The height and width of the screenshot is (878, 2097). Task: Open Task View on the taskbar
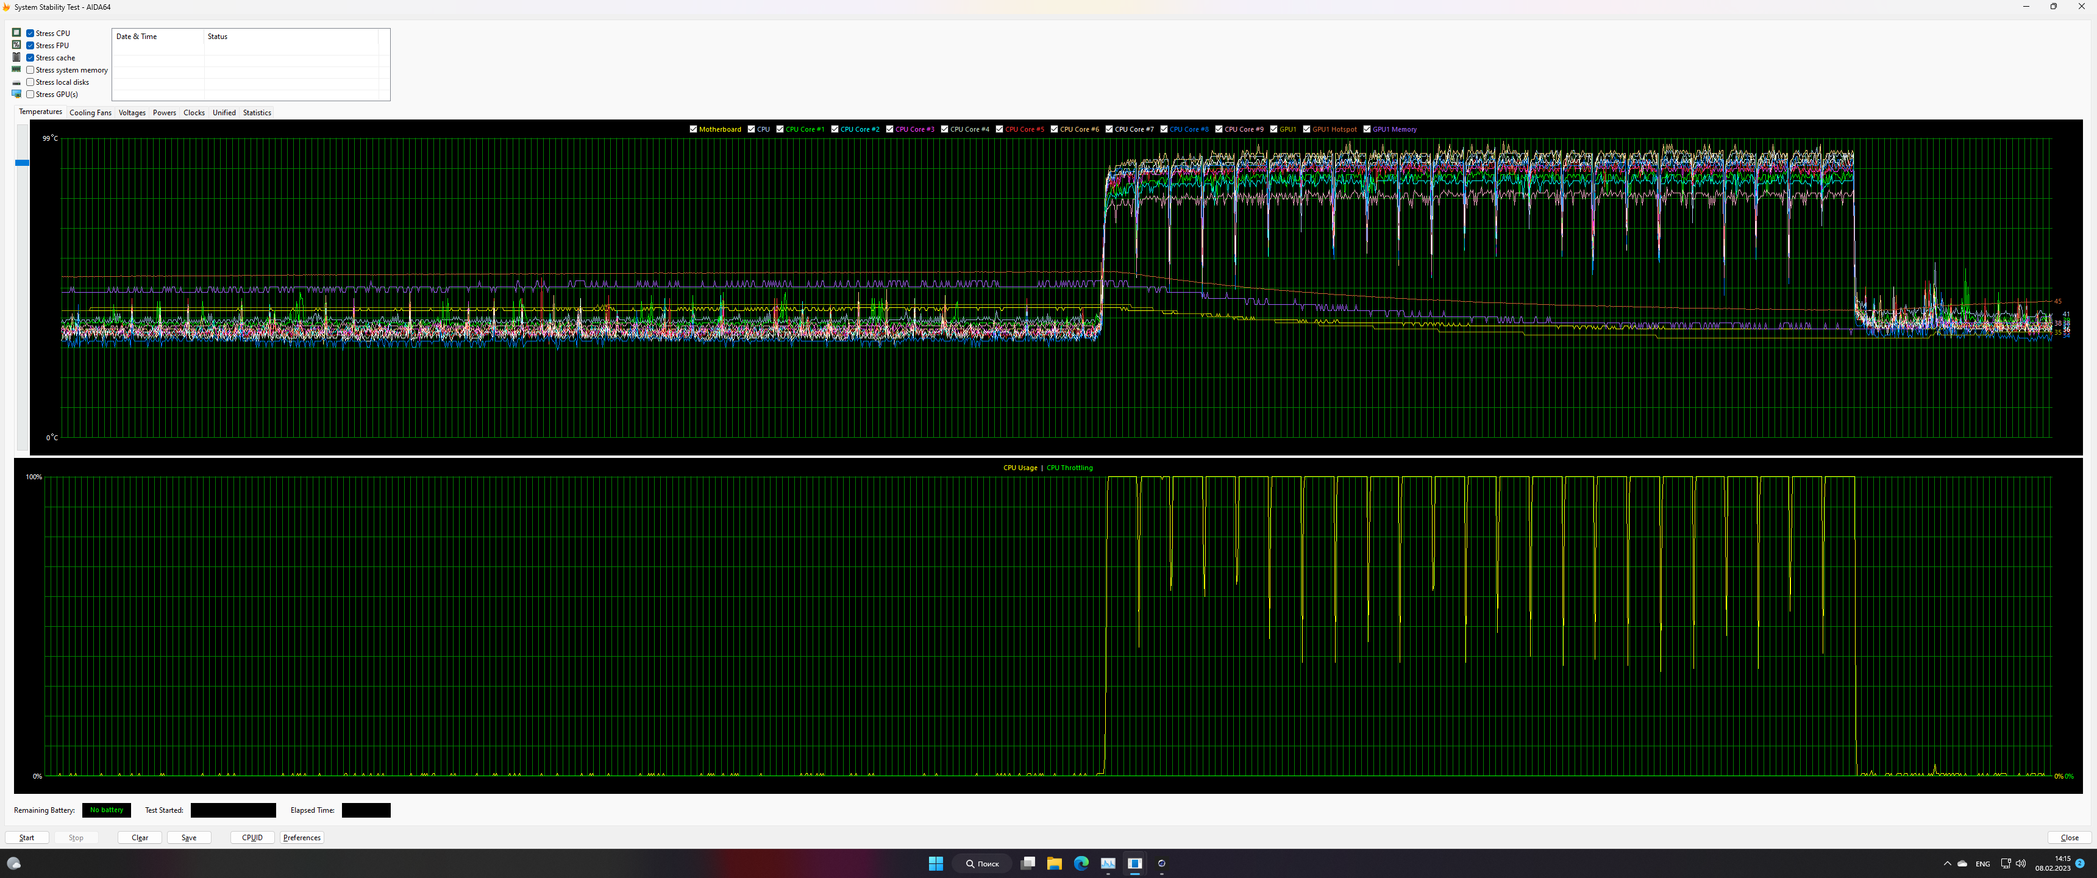click(x=1028, y=863)
